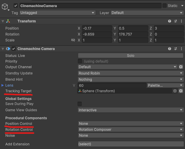The height and width of the screenshot is (149, 185).
Task: Collapse the Transform component foldout
Action: (x=3, y=21)
